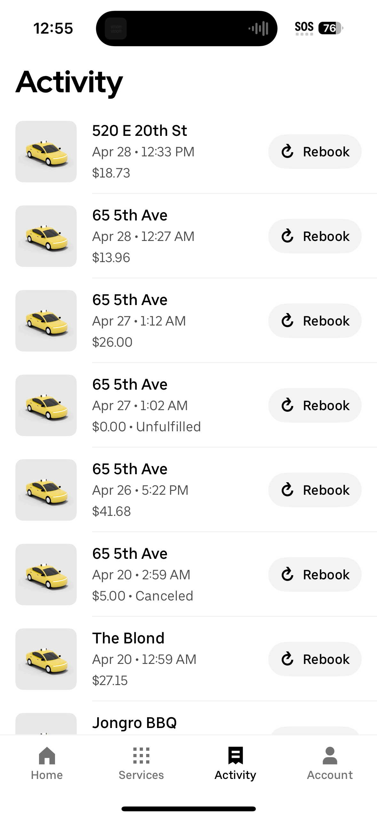Rebook the Canceled Apr 20 ride
Screen dimensions: 377x819
(315, 575)
